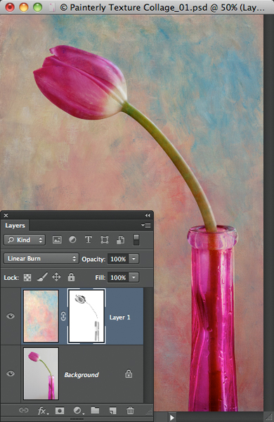Filter layers by pixel layer icon
This screenshot has height=422, width=274.
57,240
